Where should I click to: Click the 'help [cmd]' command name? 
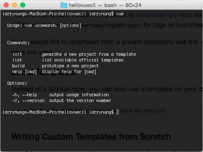coord(24,72)
